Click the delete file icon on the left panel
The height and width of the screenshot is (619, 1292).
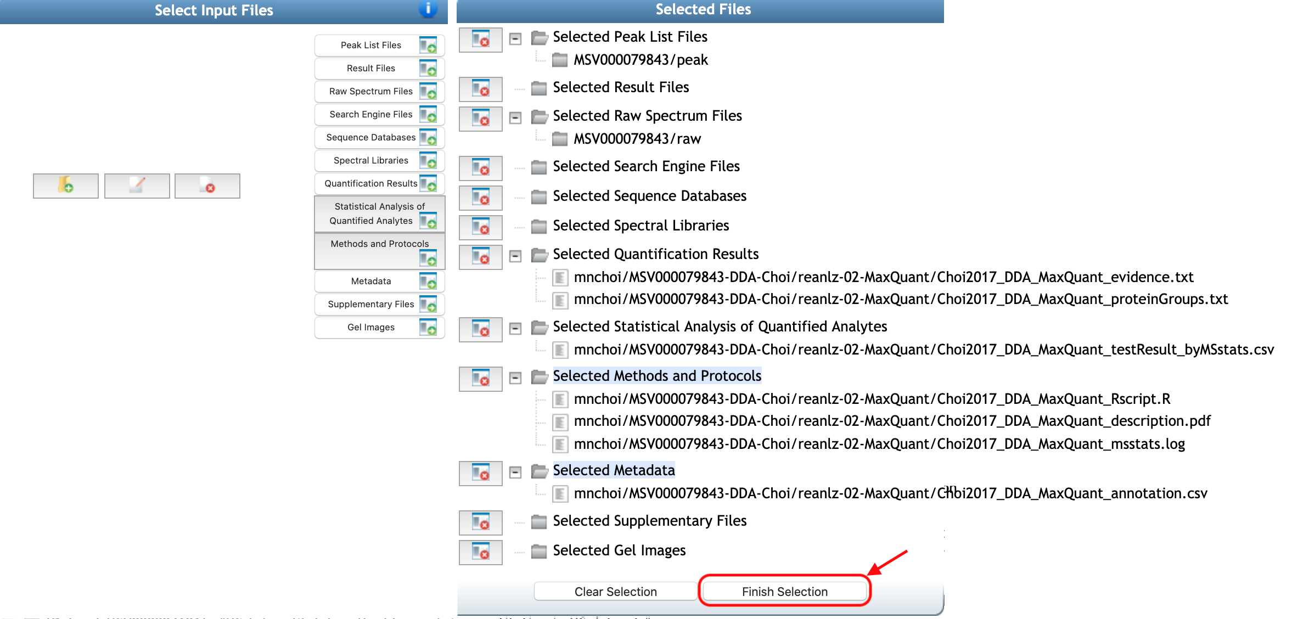(x=207, y=185)
